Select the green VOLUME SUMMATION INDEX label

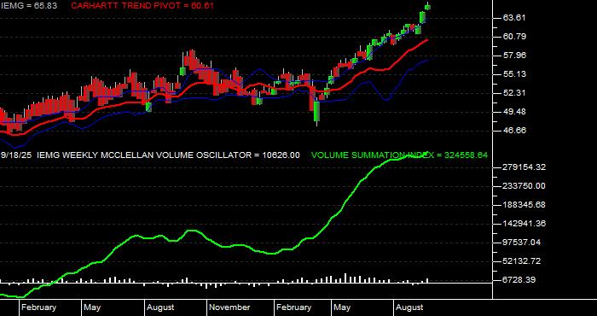point(399,155)
